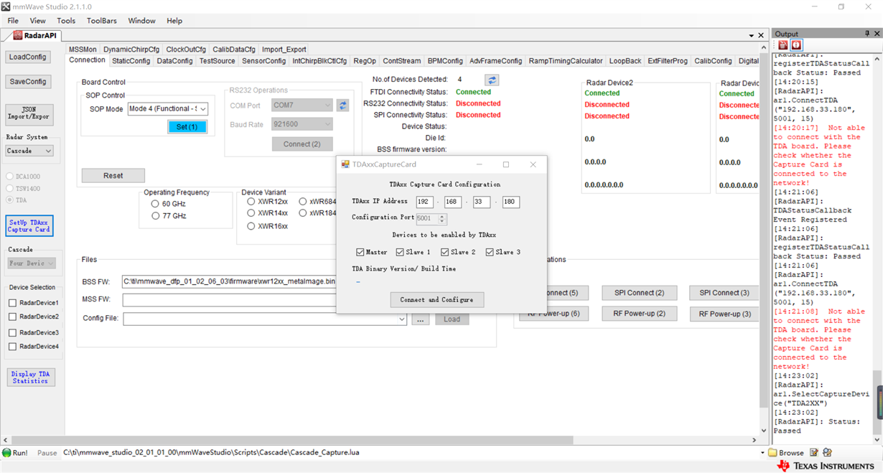Viewport: 883px width, 473px height.
Task: Switch to the SensorConfig tab
Action: (x=263, y=61)
